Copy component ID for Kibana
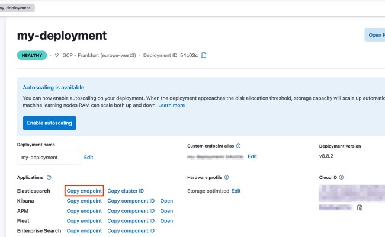Viewport: 385px width, 237px height. (131, 201)
